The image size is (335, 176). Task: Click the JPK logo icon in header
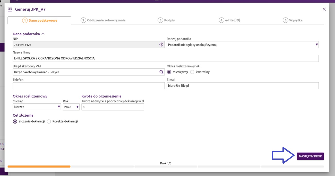point(10,9)
